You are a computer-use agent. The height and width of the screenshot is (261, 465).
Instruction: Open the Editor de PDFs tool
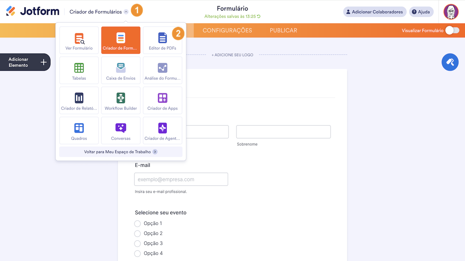[x=162, y=40]
